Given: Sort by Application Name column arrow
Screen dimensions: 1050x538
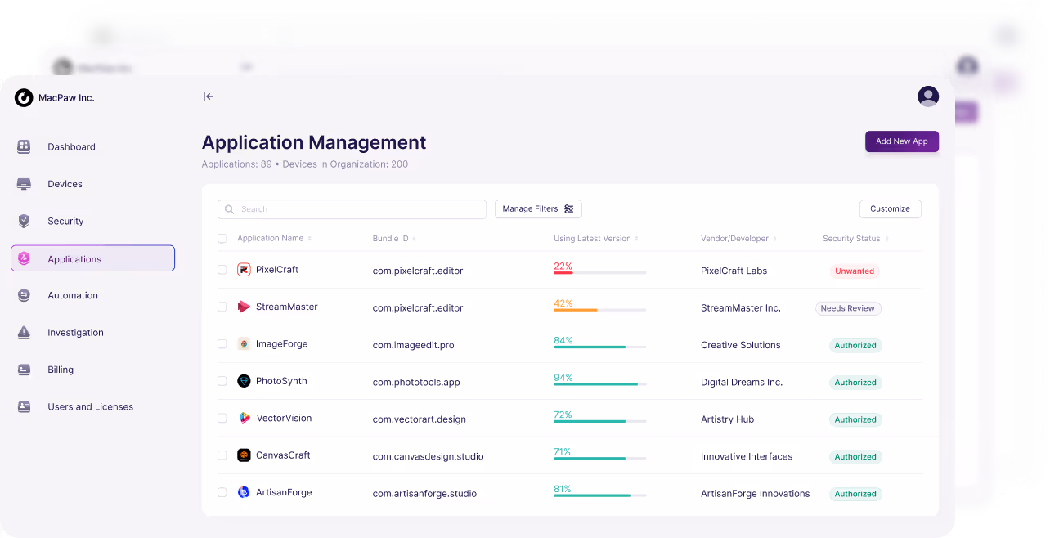Looking at the screenshot, I should tap(309, 239).
